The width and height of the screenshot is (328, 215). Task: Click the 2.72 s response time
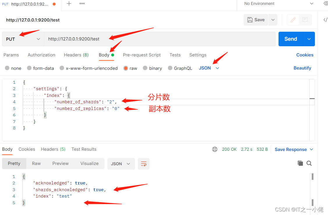247,149
